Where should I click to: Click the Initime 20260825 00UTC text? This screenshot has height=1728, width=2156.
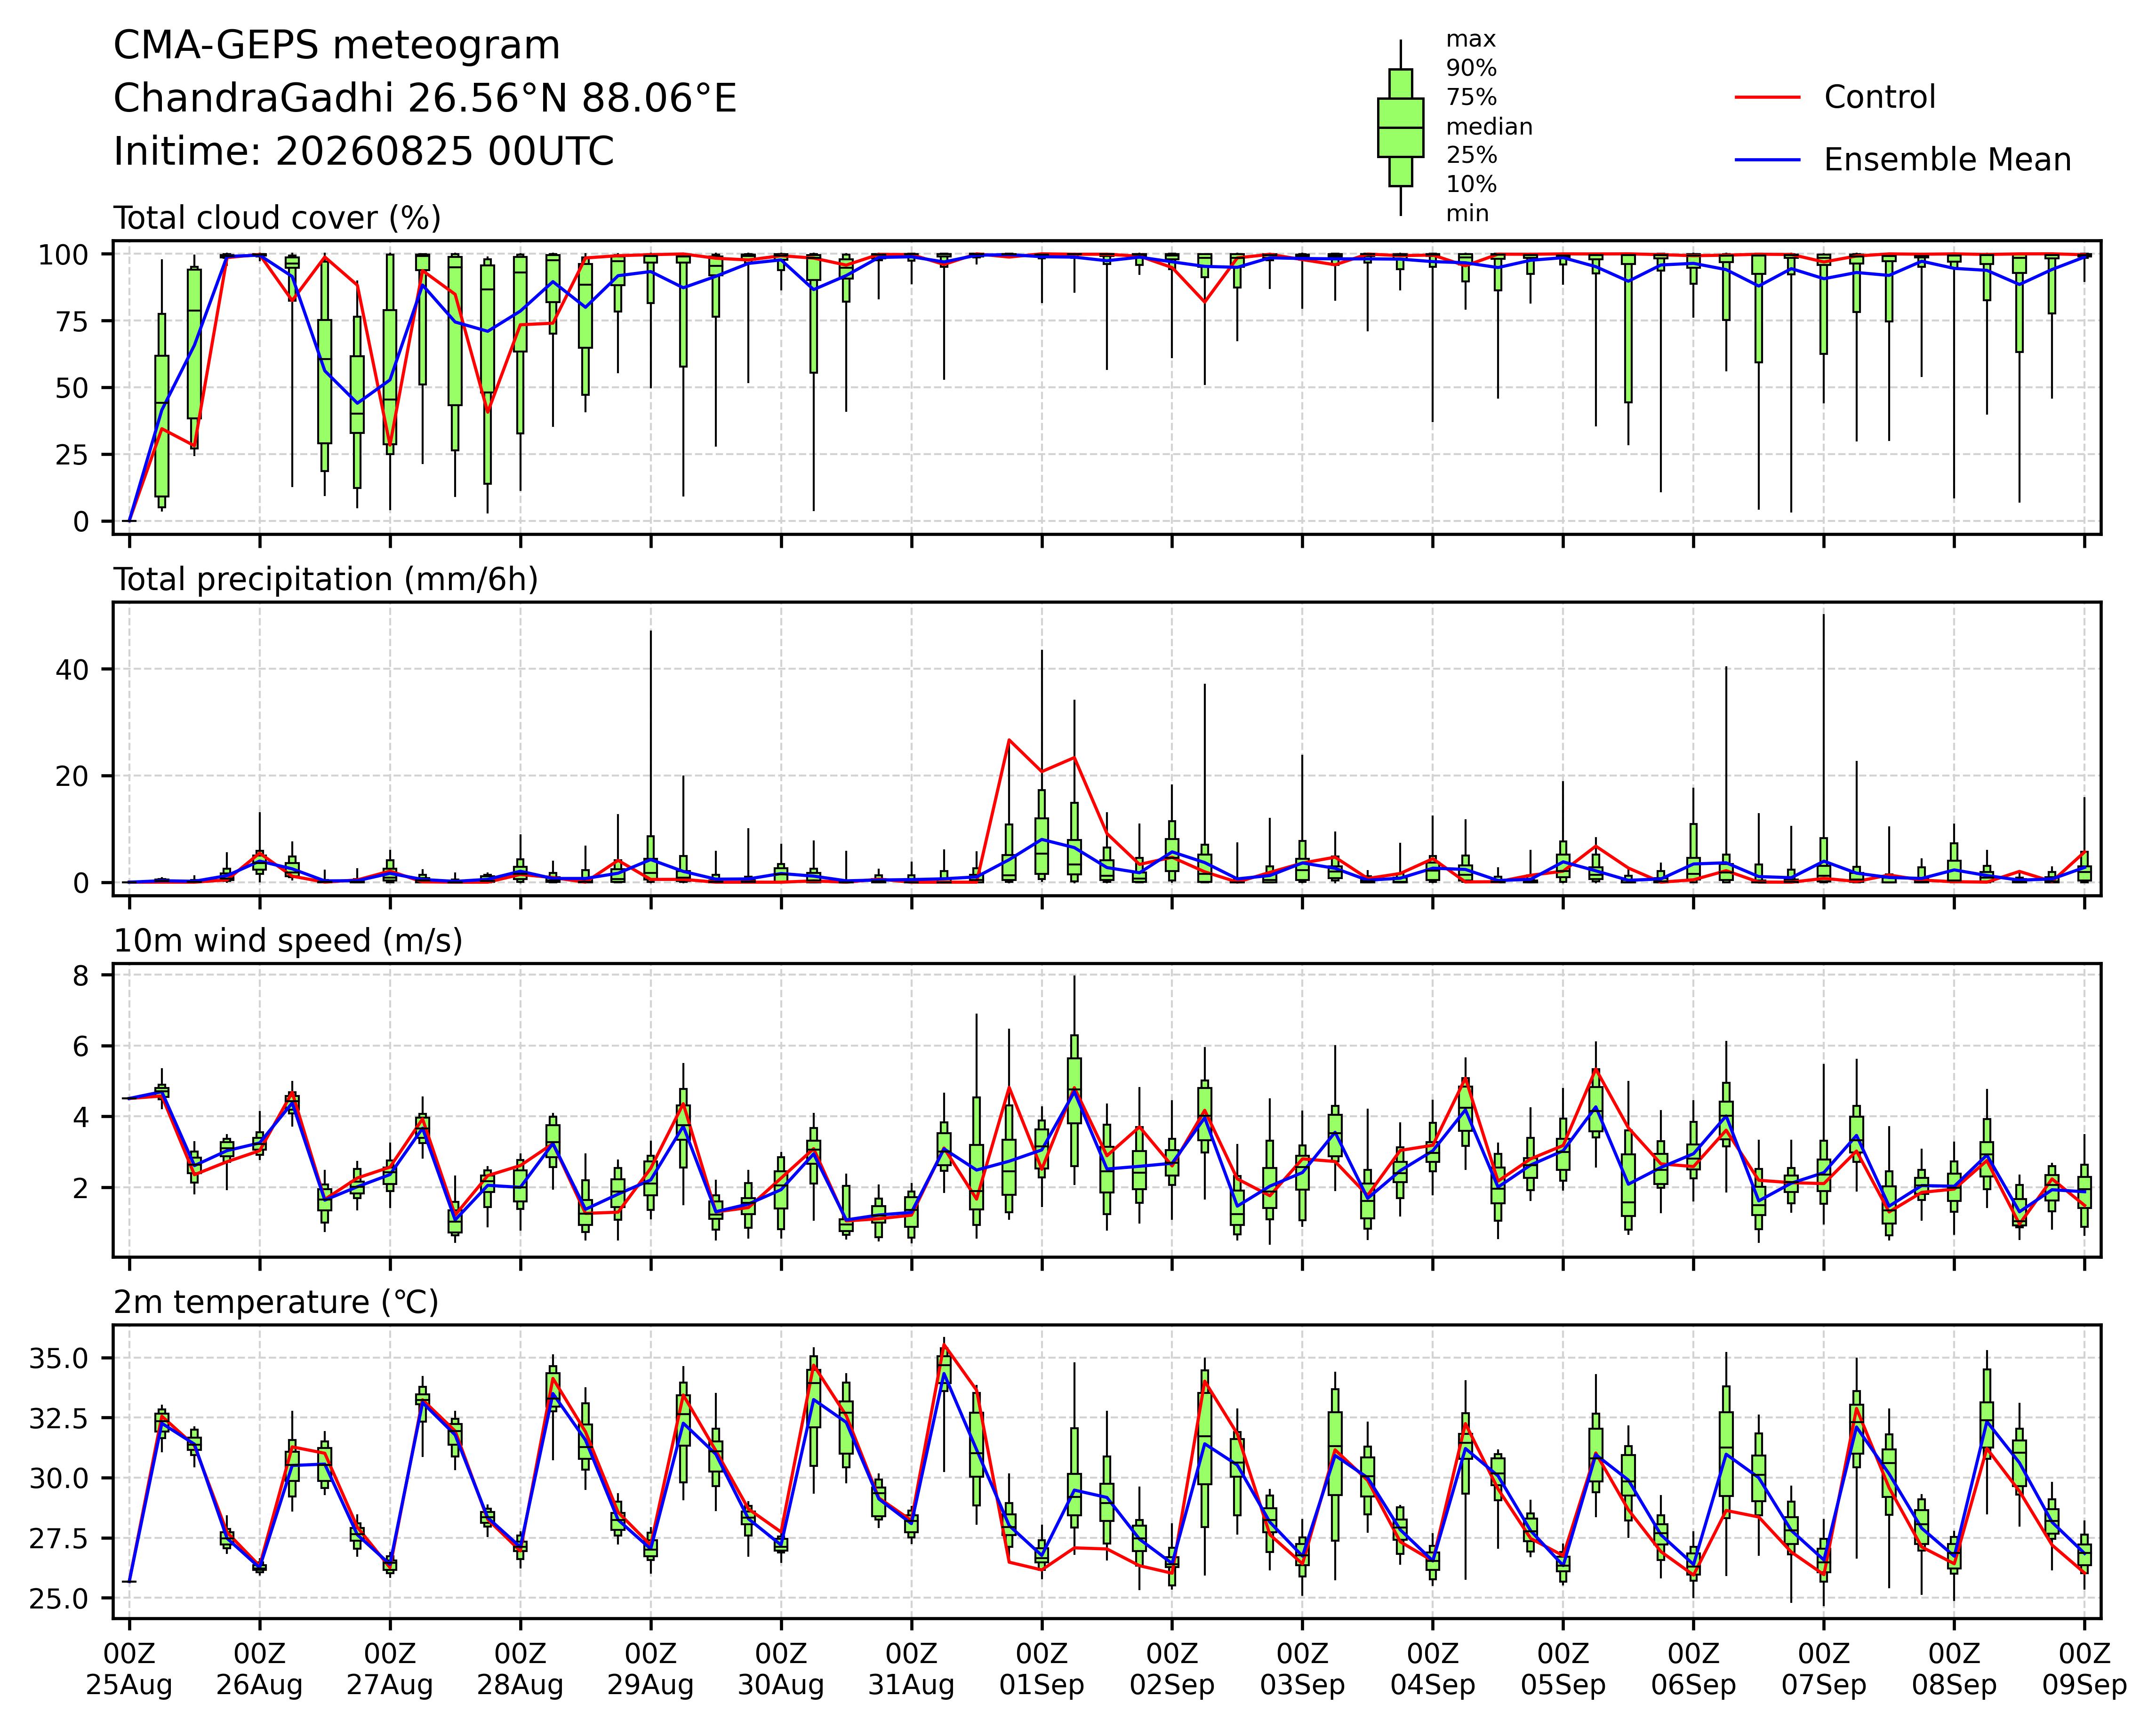364,152
